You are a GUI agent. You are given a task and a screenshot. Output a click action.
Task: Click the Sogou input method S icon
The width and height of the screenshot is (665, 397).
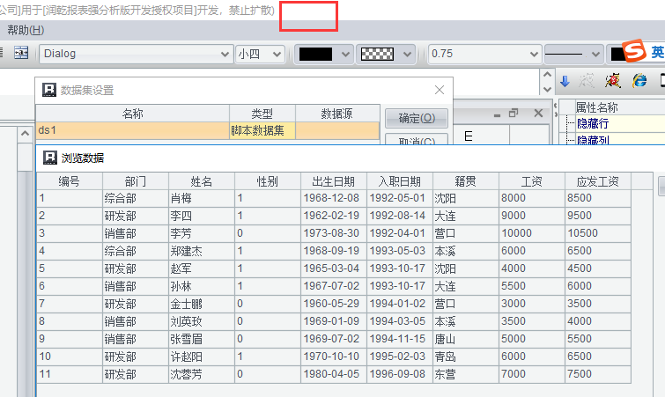coord(633,51)
